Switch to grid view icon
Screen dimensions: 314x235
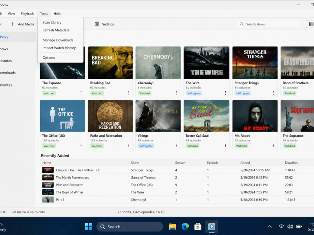click(311, 24)
